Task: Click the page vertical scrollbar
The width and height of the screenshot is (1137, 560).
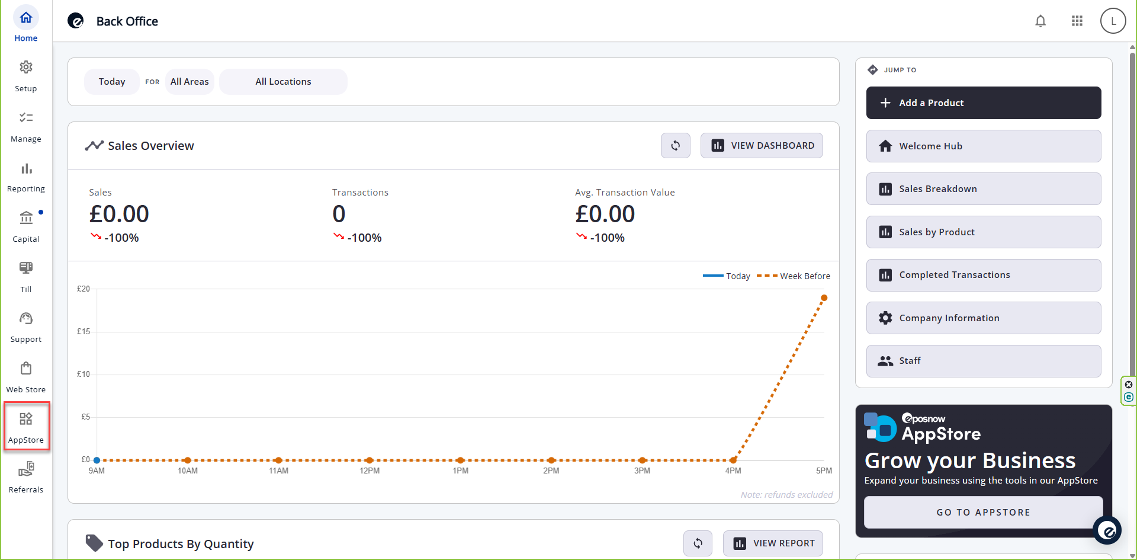Action: pyautogui.click(x=1132, y=213)
